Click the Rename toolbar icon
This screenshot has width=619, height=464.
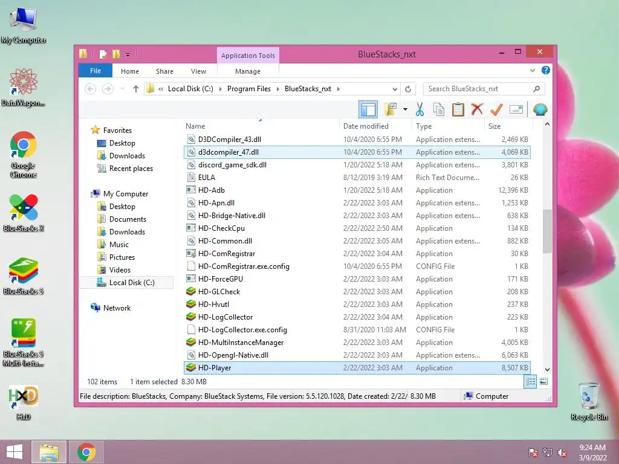(516, 109)
